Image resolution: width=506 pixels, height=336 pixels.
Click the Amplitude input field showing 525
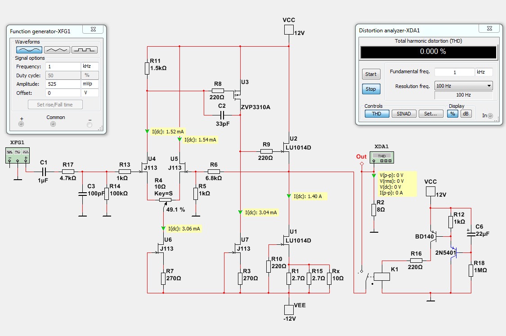[63, 84]
